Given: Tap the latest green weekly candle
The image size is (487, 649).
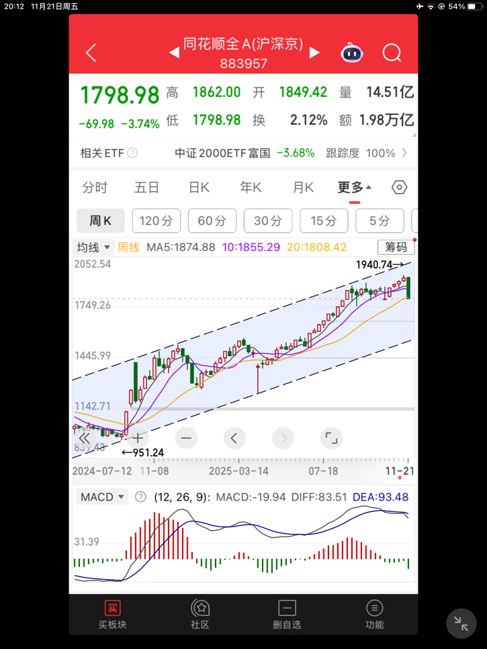Looking at the screenshot, I should click(409, 288).
